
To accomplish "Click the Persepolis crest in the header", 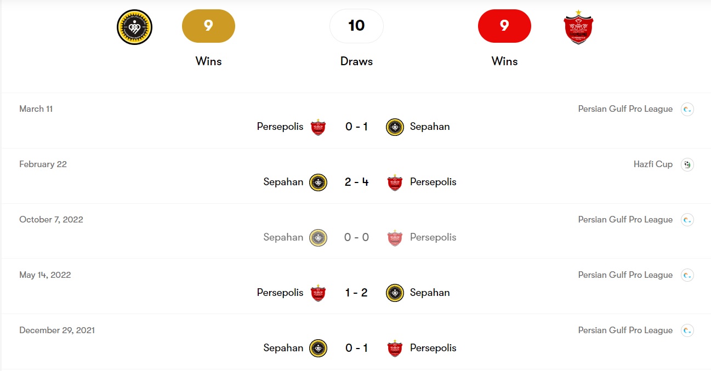I will point(578,27).
